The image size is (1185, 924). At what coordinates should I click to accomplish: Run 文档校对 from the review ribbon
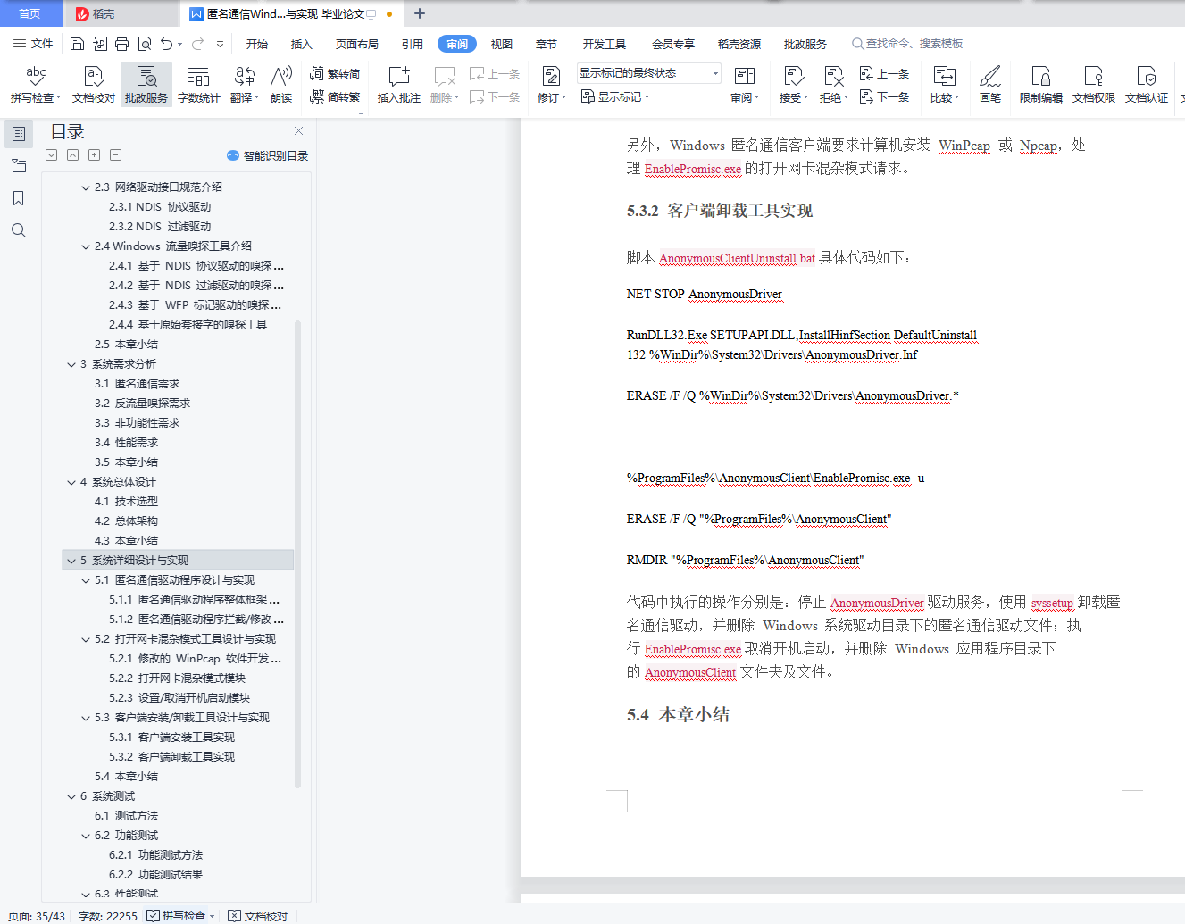(94, 85)
